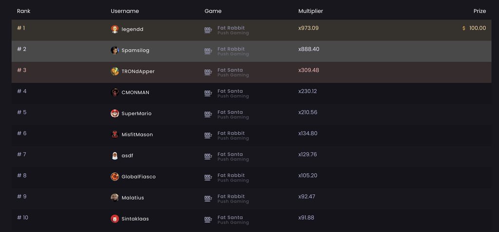Screen dimensions: 499x232
Task: Click TRONdApper's avatar icon
Action: 115,71
